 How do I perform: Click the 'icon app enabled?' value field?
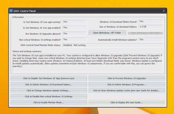[x=75, y=28]
